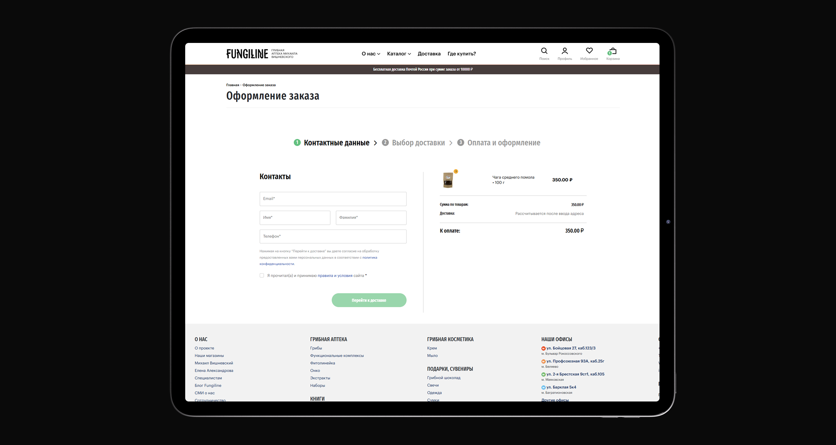Open the правила и условия link
The image size is (836, 445).
point(335,276)
